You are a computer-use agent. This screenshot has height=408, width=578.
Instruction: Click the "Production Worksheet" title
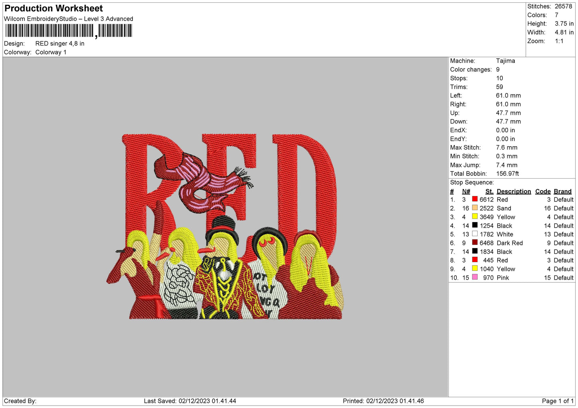(54, 8)
